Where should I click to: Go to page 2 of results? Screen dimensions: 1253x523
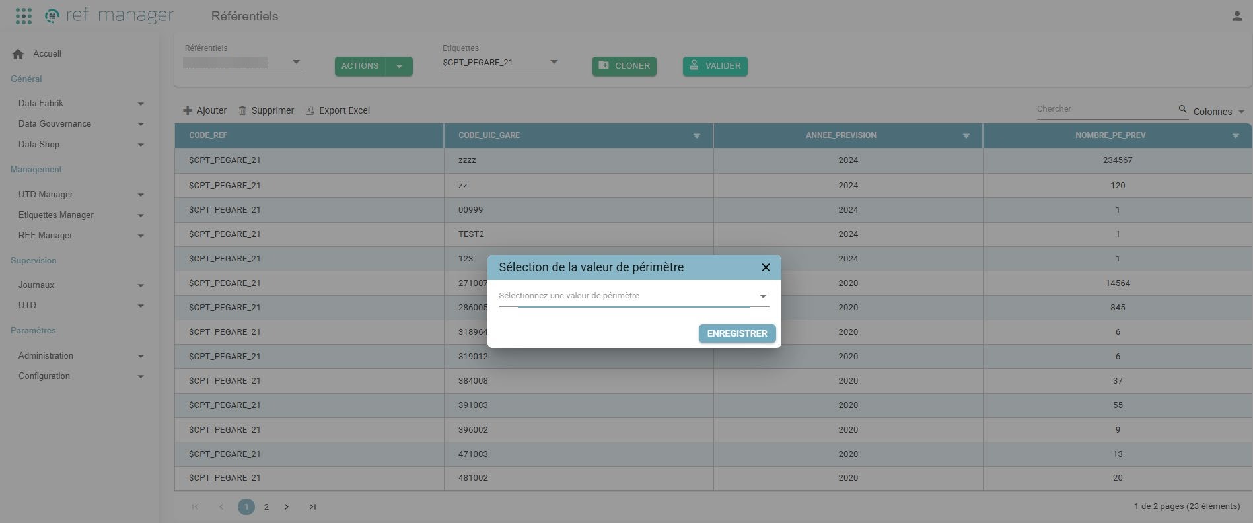[266, 506]
